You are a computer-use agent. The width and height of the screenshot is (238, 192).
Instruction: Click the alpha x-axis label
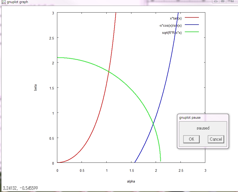[x=131, y=181]
